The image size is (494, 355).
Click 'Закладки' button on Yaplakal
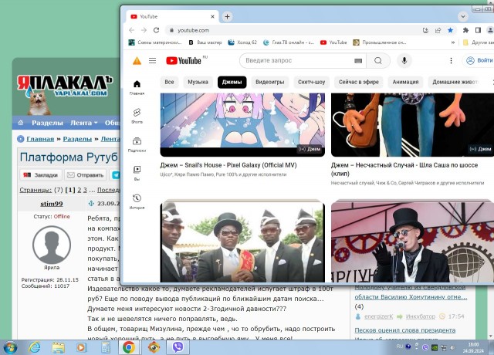[x=41, y=175]
